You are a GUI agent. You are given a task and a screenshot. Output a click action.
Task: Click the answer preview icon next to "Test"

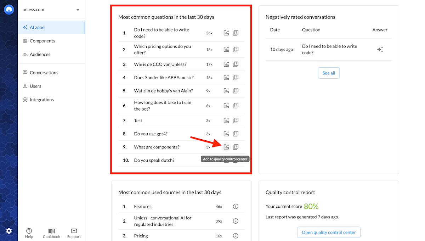[x=236, y=120]
